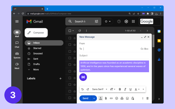
Task: Open the Settings gear
Action: [x=126, y=21]
